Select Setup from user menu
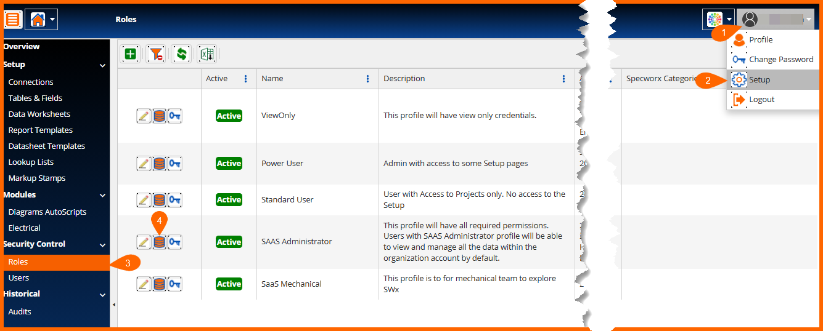 (773, 79)
